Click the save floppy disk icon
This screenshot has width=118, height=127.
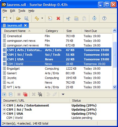click(26, 18)
